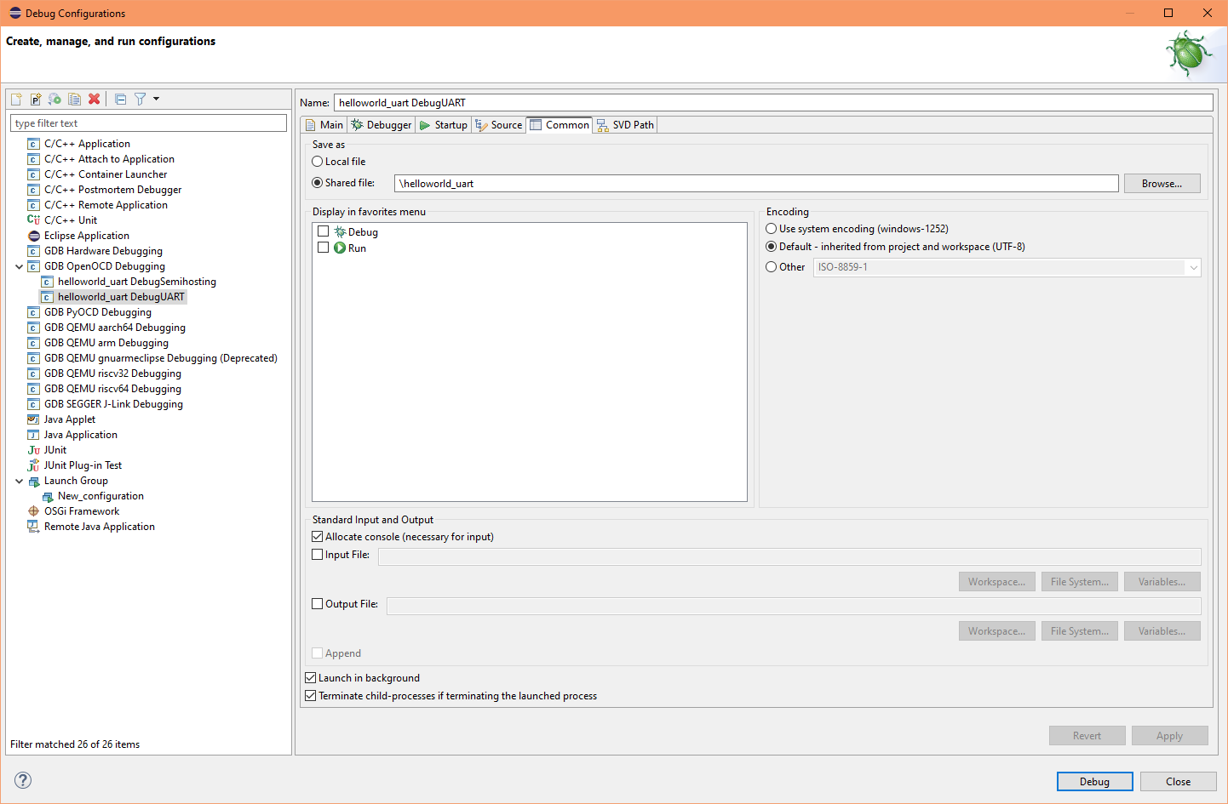Select GDB QEMU aarch64 Debugging entry
This screenshot has width=1228, height=804.
click(115, 328)
